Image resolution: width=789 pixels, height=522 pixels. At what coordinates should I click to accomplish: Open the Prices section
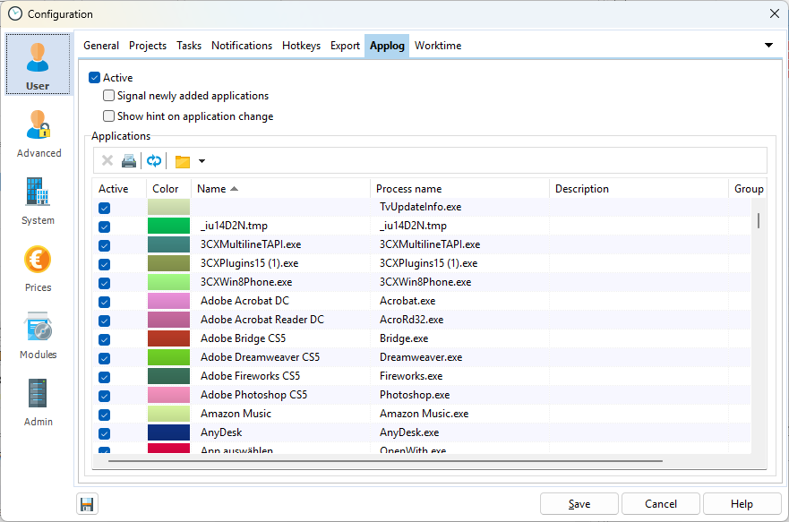(39, 267)
